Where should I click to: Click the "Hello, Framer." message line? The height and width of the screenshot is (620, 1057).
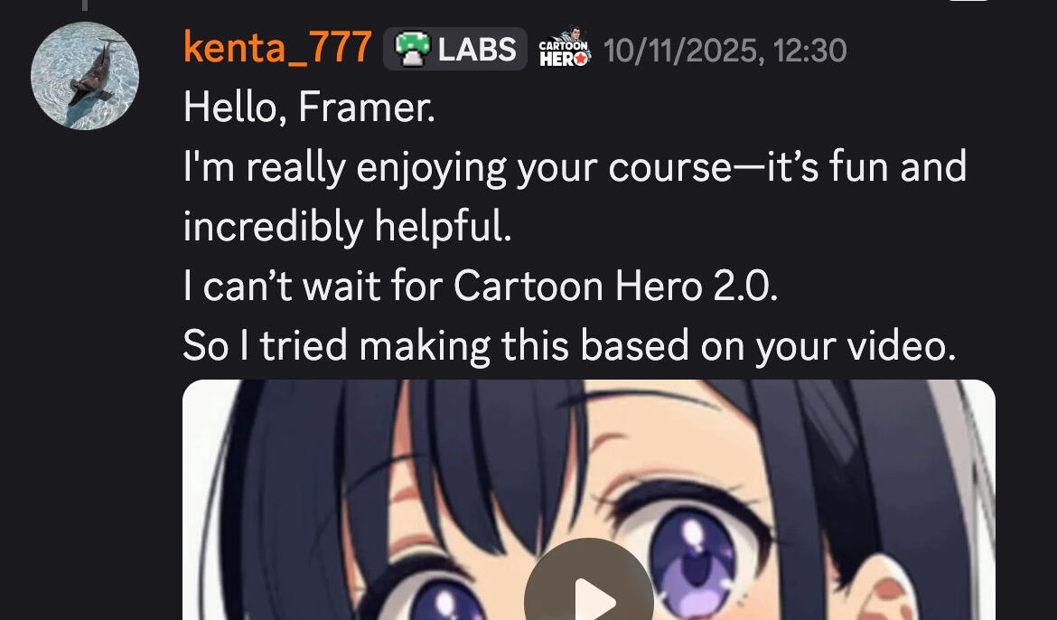point(309,108)
